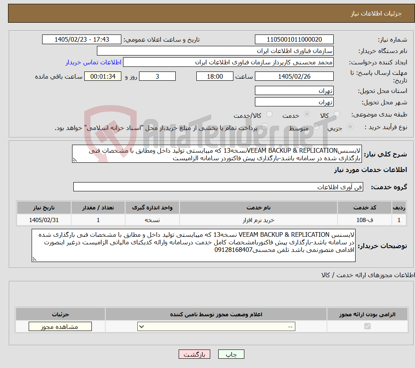Click service group field فن آوری اطلاعات
Image resolution: width=415 pixels, height=368 pixels.
click(x=218, y=187)
